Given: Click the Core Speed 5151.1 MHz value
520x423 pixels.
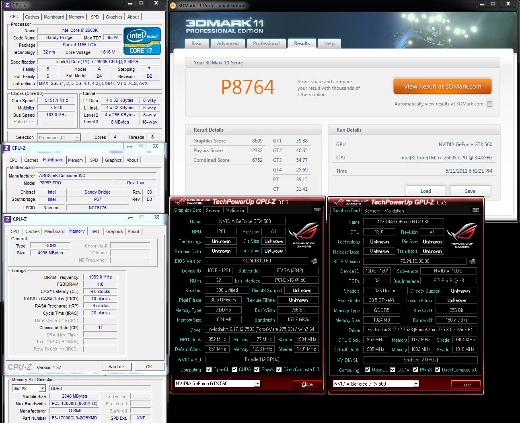Looking at the screenshot, I should coord(56,101).
